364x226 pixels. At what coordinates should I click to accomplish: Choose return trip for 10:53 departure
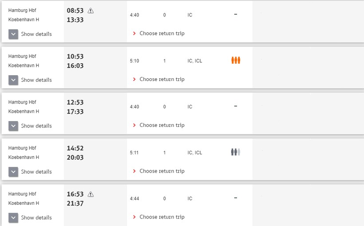(x=162, y=79)
